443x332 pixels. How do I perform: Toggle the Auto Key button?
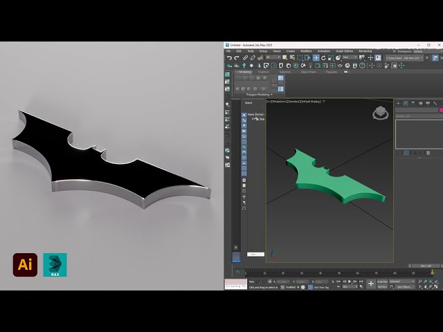[382, 282]
